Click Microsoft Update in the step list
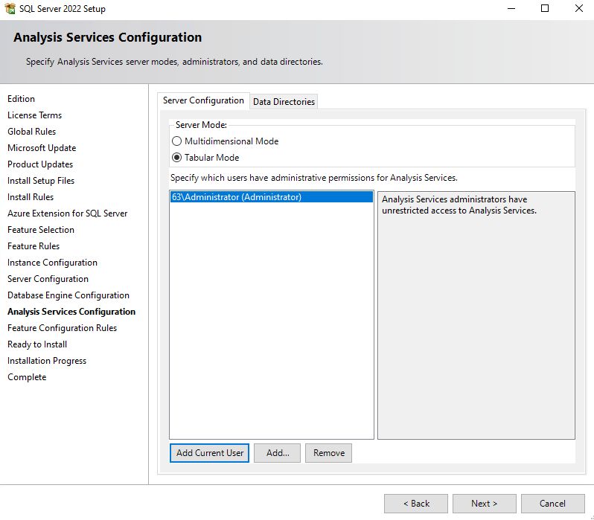This screenshot has width=594, height=520. (x=42, y=148)
